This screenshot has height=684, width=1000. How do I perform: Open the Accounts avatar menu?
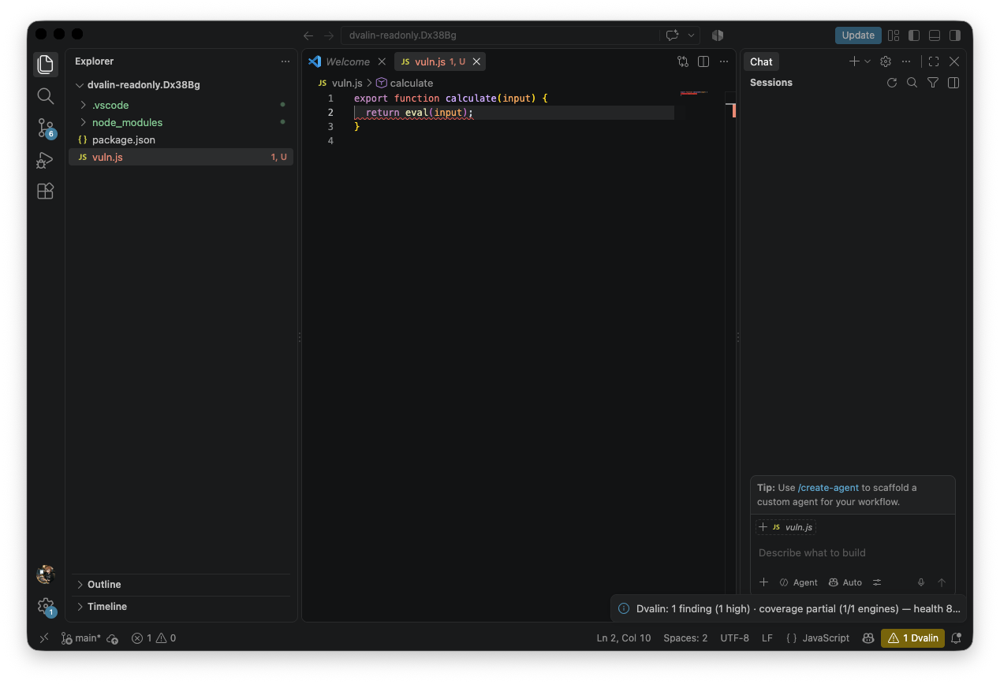click(46, 574)
